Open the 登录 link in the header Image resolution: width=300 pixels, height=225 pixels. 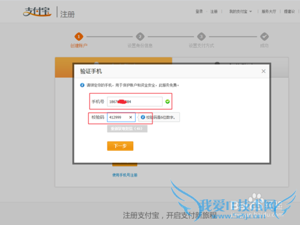199,11
